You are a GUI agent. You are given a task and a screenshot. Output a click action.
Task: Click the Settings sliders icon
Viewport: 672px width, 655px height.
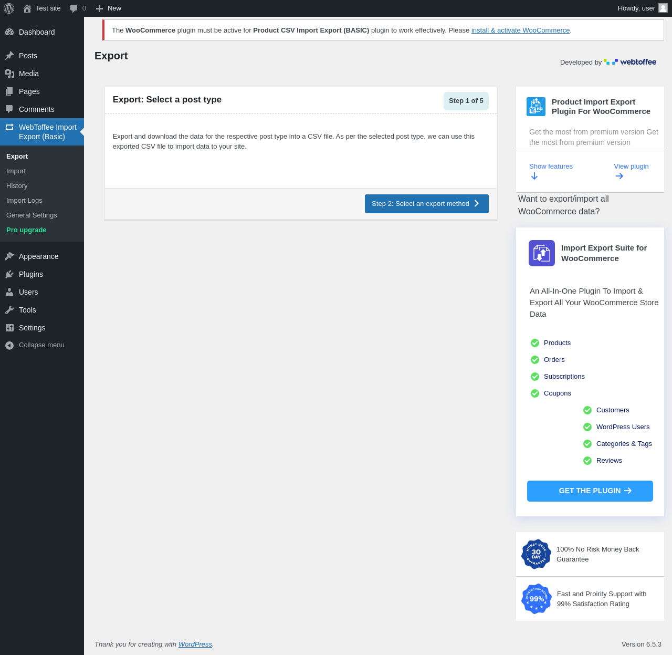tap(9, 328)
